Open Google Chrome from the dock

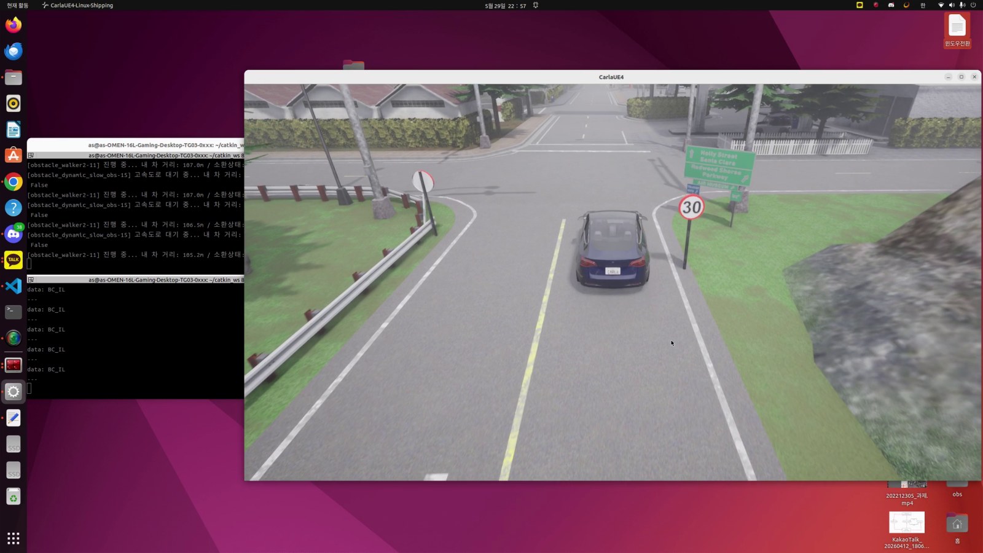14,182
